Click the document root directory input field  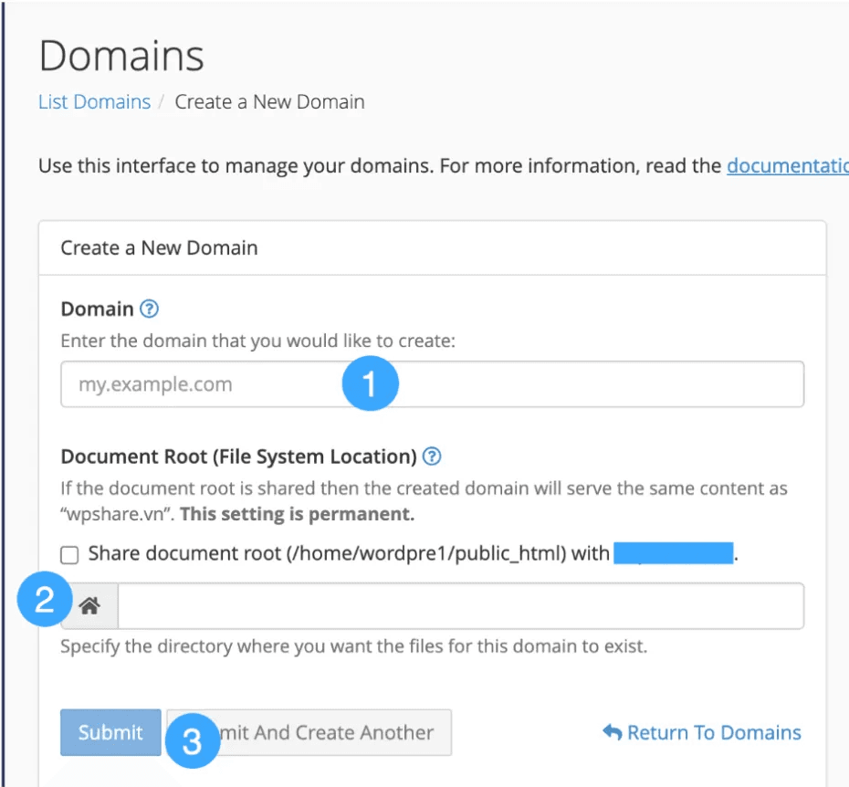tap(456, 604)
